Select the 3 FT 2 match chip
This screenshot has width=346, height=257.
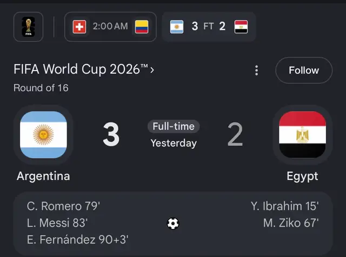tap(209, 27)
